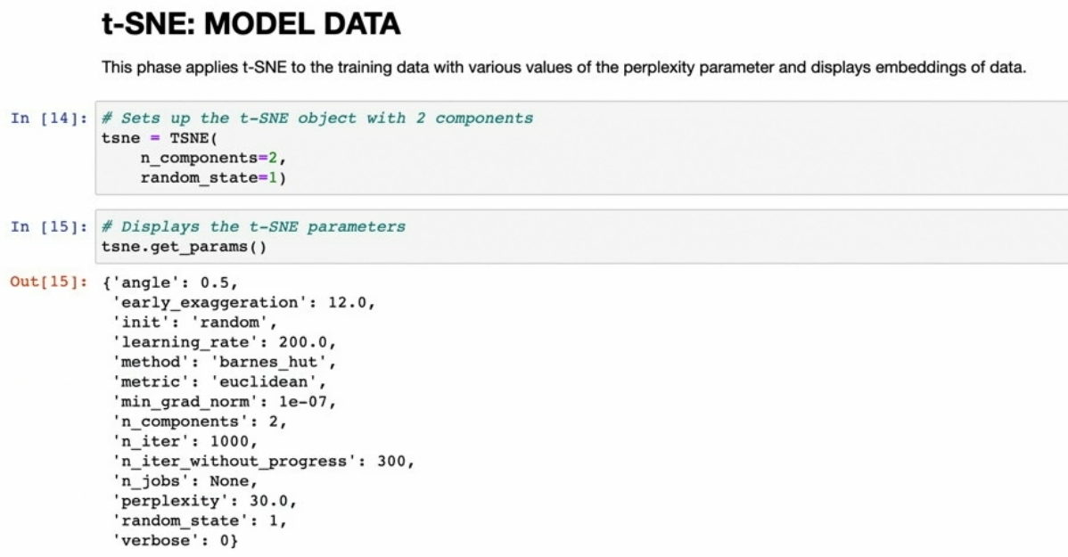Select the t-SNE phase description paragraph
This screenshot has height=557, width=1068.
[563, 68]
